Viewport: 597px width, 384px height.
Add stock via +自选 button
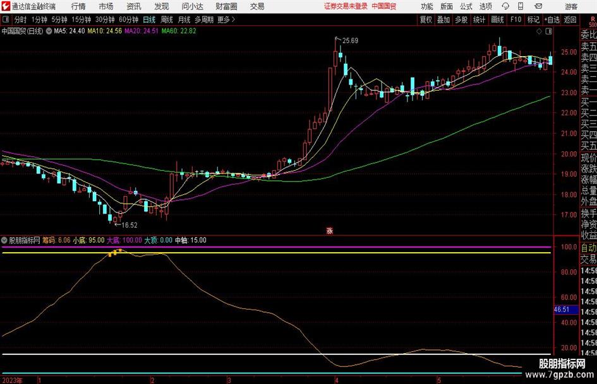[x=552, y=20]
